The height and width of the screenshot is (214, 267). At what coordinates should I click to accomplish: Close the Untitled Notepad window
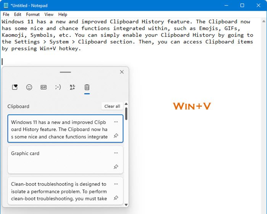(x=258, y=5)
